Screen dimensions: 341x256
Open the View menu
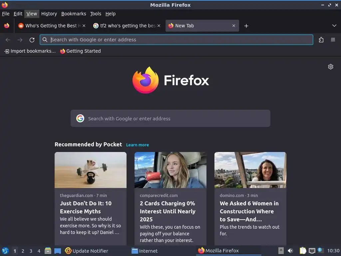click(x=32, y=14)
